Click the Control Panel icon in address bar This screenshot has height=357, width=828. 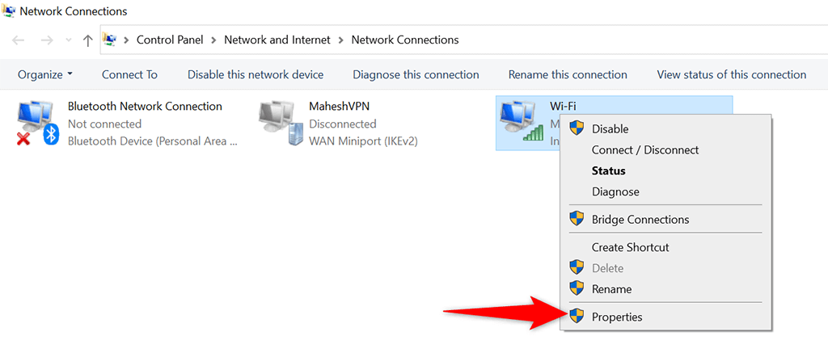click(x=110, y=40)
